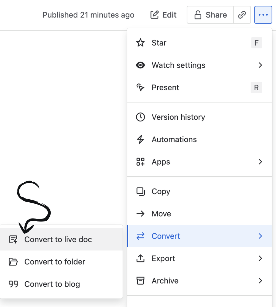Click the lock icon on the Share button

198,15
